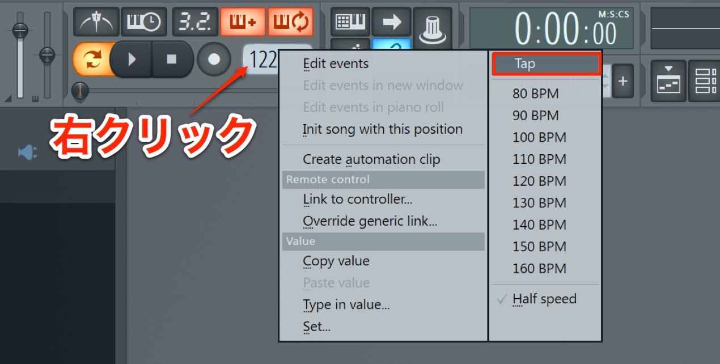Click the Play button
720x364 pixels.
(132, 59)
